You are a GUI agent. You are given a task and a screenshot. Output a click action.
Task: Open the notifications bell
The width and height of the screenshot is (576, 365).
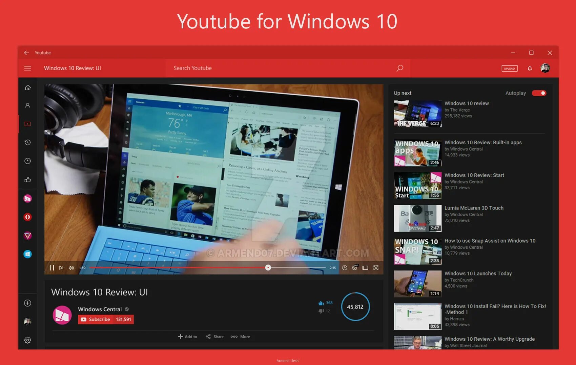[530, 68]
